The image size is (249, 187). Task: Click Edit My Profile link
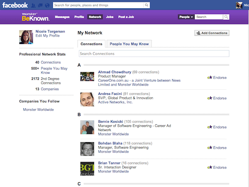pos(47,36)
